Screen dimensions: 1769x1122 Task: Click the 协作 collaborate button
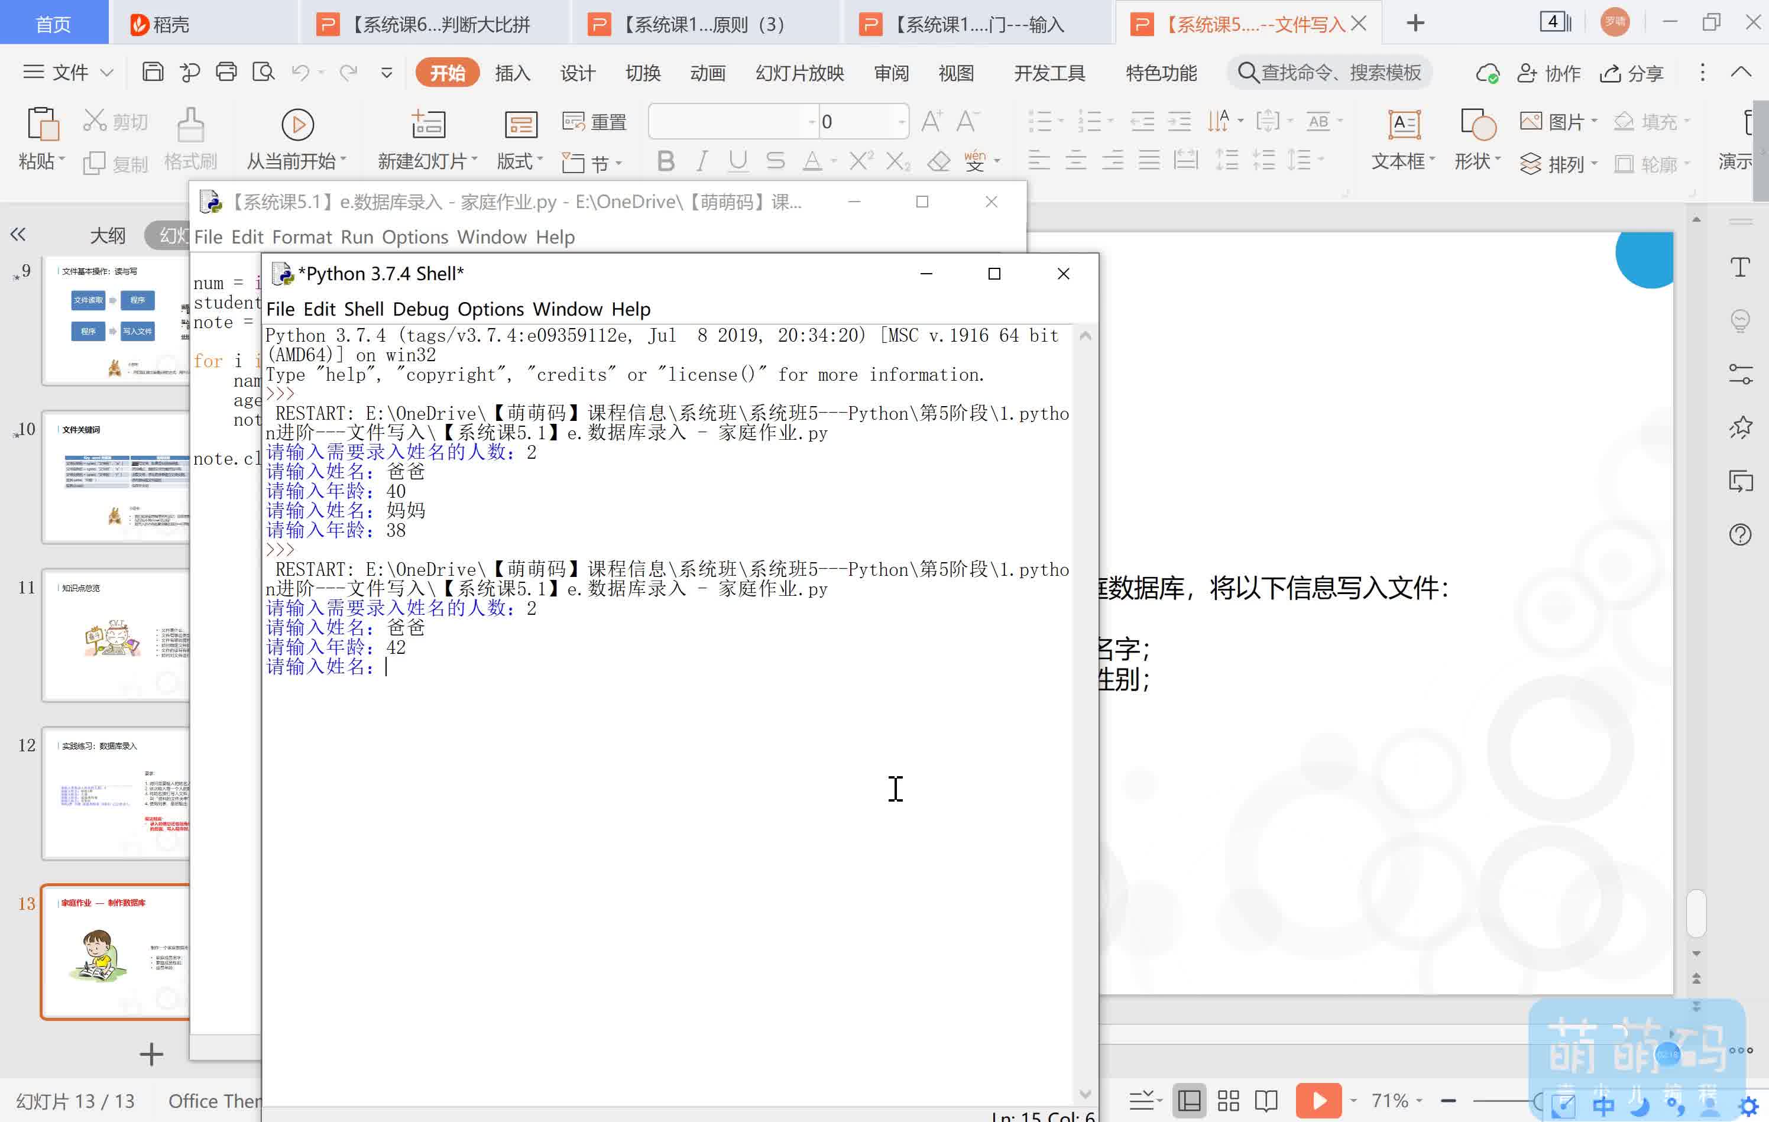[1548, 73]
